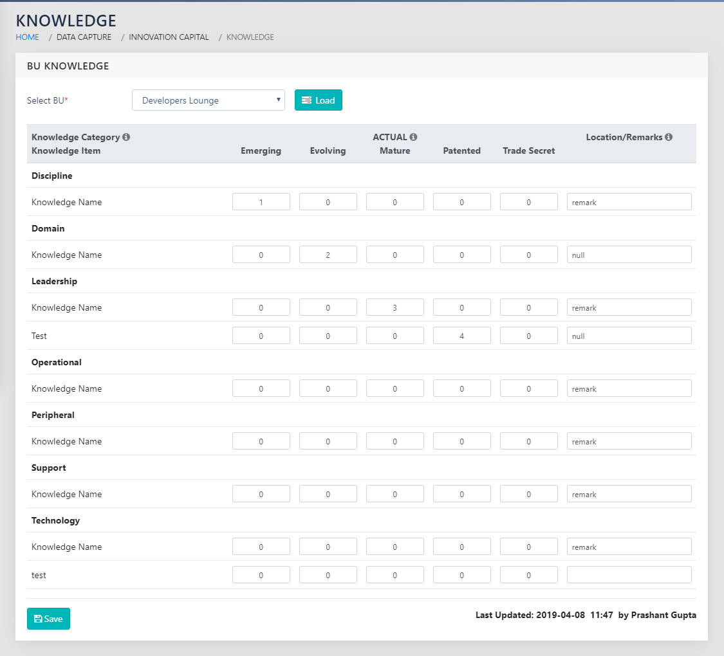
Task: Open INNOVATION CAPITAL breadcrumb
Action: (169, 37)
